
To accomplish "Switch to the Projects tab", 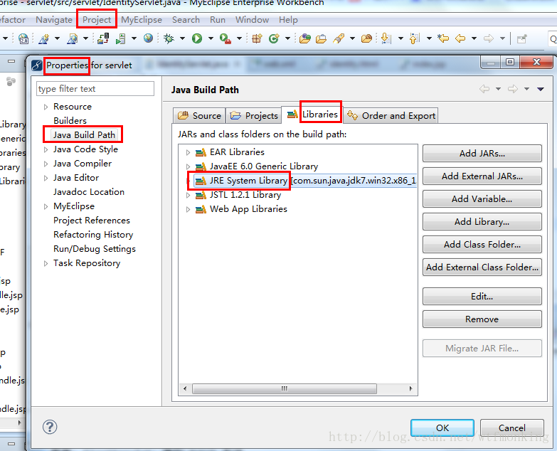I will [254, 116].
